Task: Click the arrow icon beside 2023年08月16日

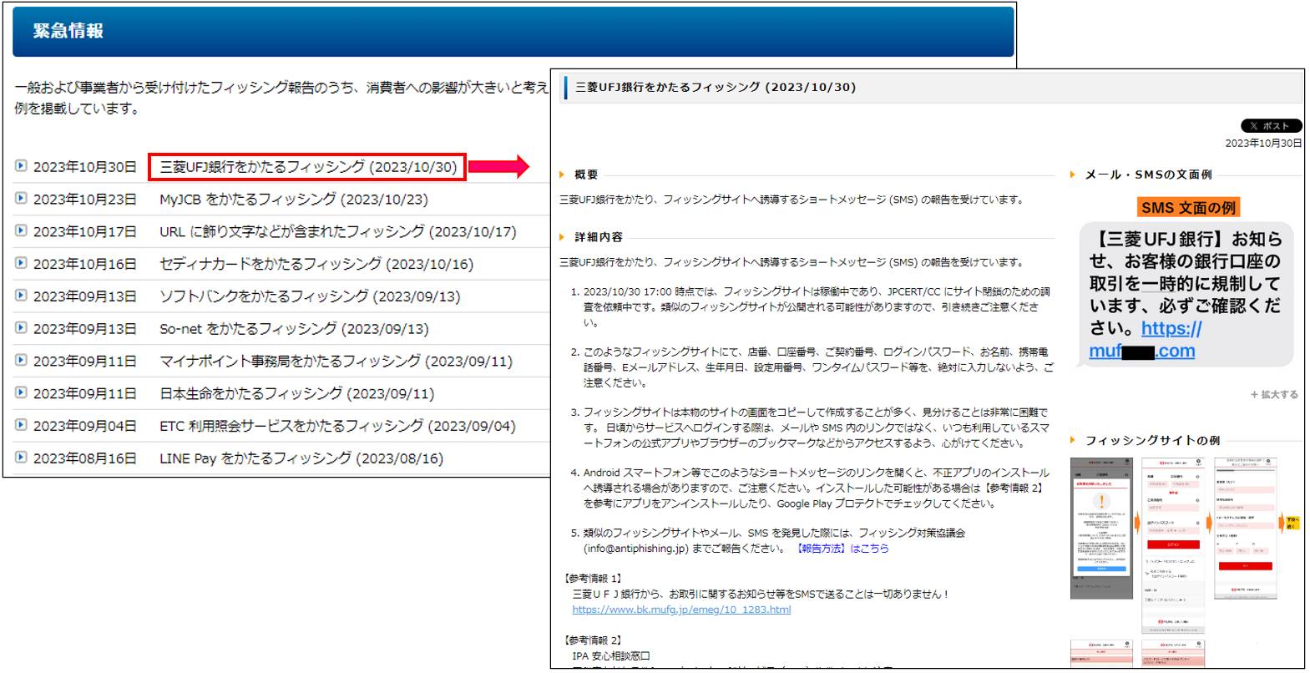Action: point(21,458)
